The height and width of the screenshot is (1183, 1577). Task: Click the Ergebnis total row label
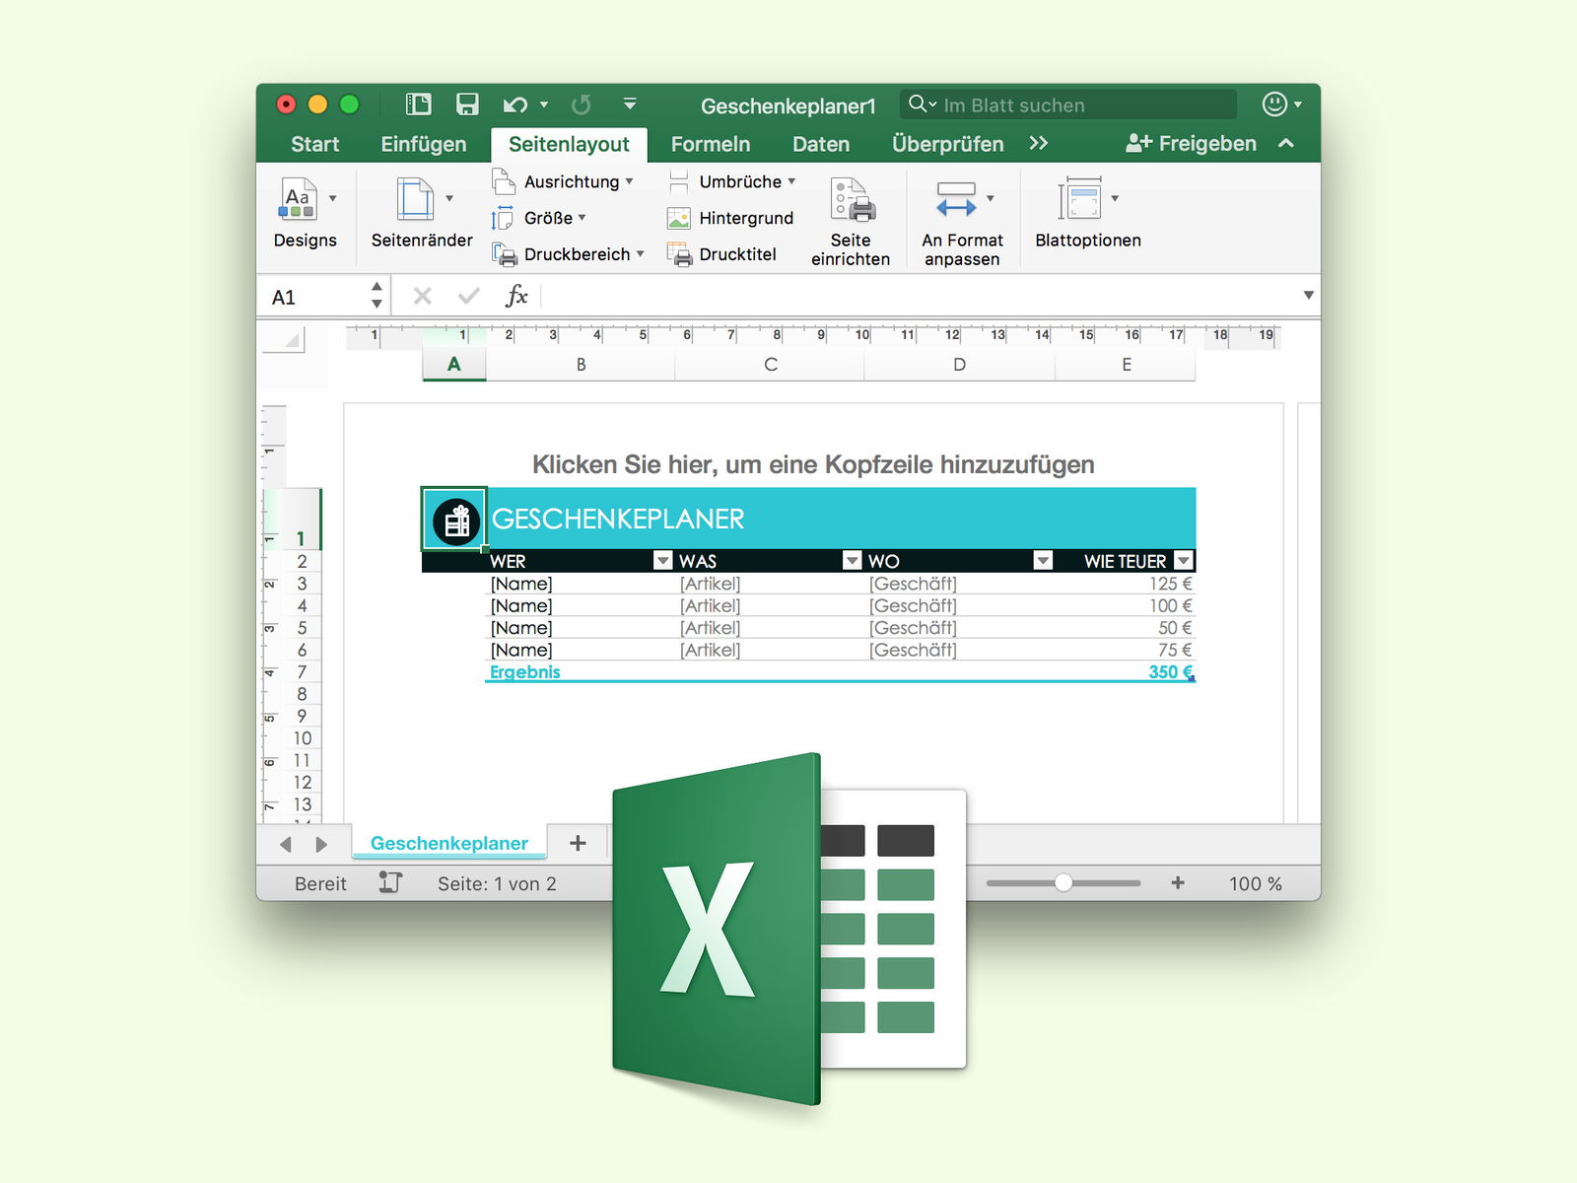click(525, 672)
